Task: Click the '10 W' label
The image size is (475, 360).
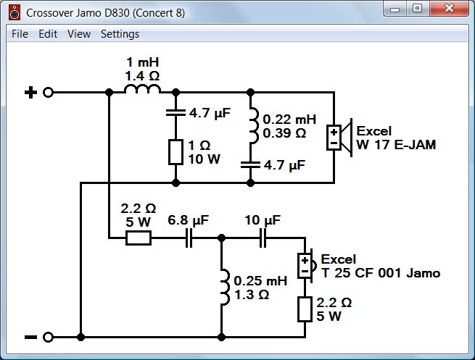Action: point(204,159)
